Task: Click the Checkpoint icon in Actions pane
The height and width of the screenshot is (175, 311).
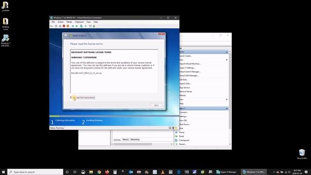Action: click(176, 140)
